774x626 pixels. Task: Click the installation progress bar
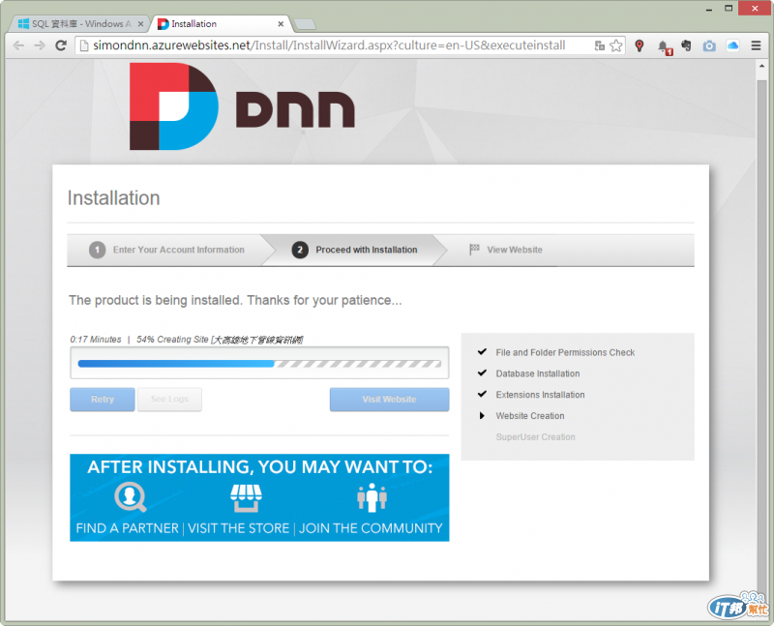[x=259, y=364]
